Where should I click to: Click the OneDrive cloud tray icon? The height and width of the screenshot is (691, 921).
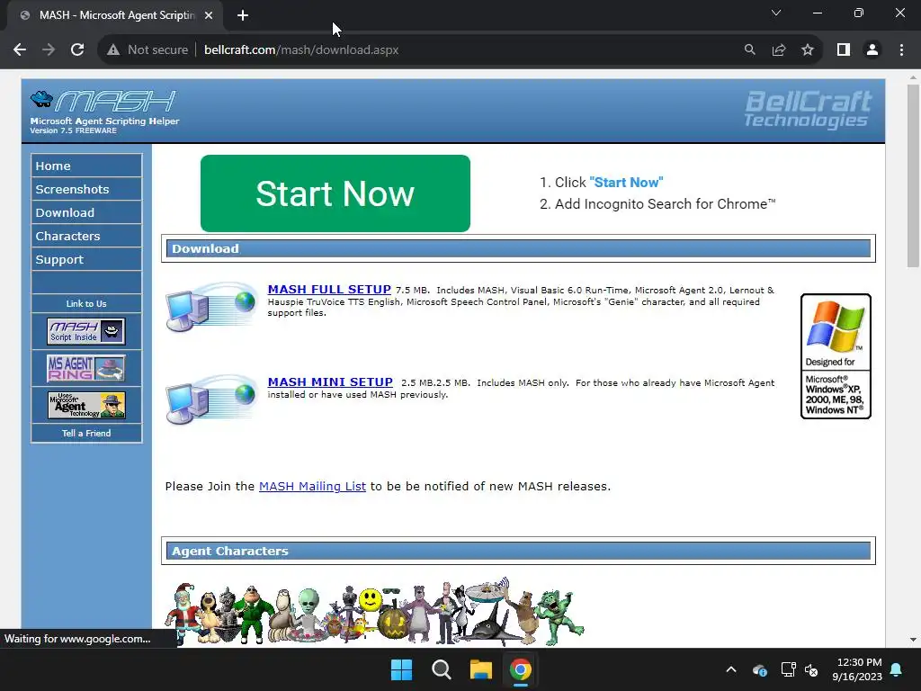pos(759,669)
